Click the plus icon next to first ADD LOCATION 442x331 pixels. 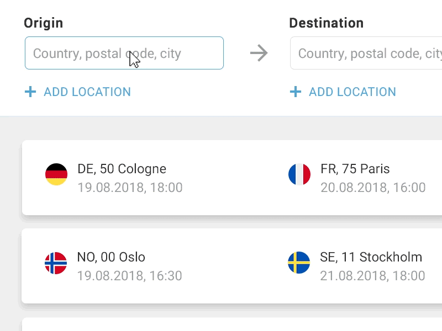coord(30,92)
